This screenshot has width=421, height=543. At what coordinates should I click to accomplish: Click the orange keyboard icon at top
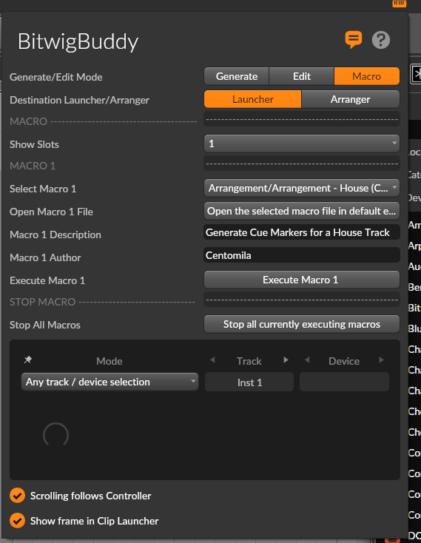(x=399, y=3)
